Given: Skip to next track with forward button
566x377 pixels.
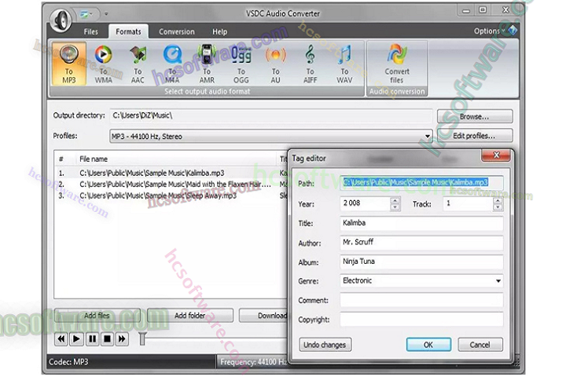Looking at the screenshot, I should [123, 339].
